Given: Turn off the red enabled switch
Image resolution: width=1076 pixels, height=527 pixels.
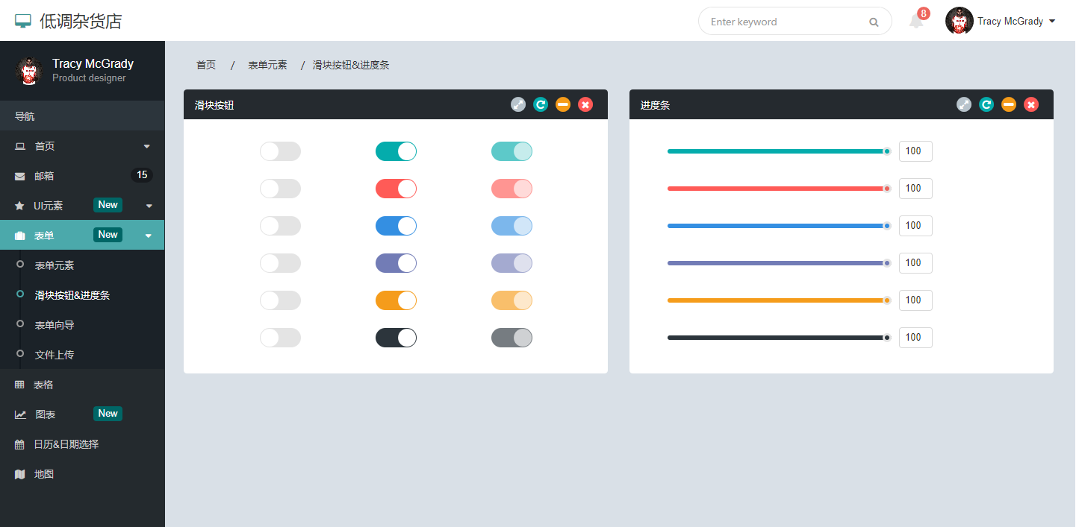Looking at the screenshot, I should [x=396, y=189].
